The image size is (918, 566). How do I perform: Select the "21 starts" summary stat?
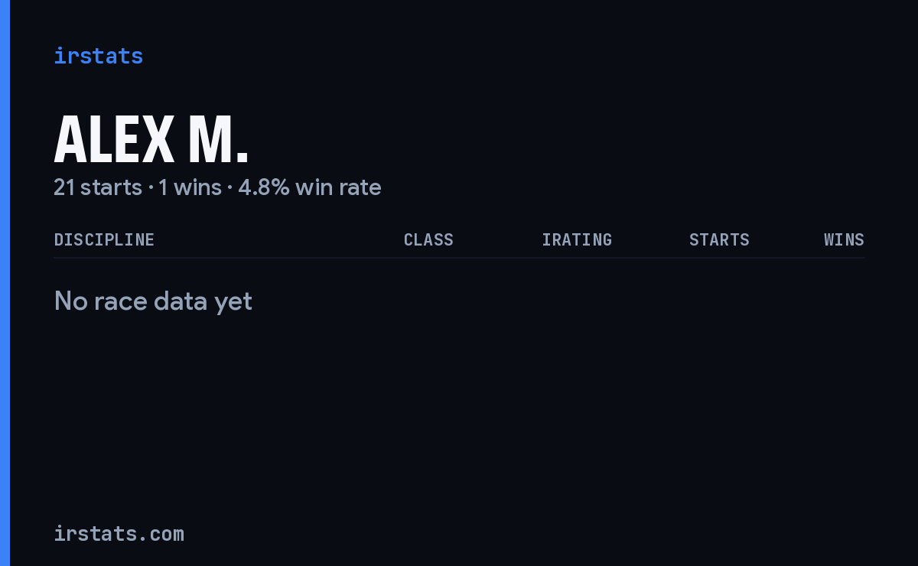98,187
